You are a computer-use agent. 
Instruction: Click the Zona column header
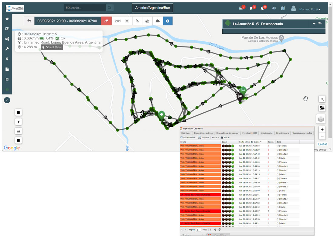point(287,142)
